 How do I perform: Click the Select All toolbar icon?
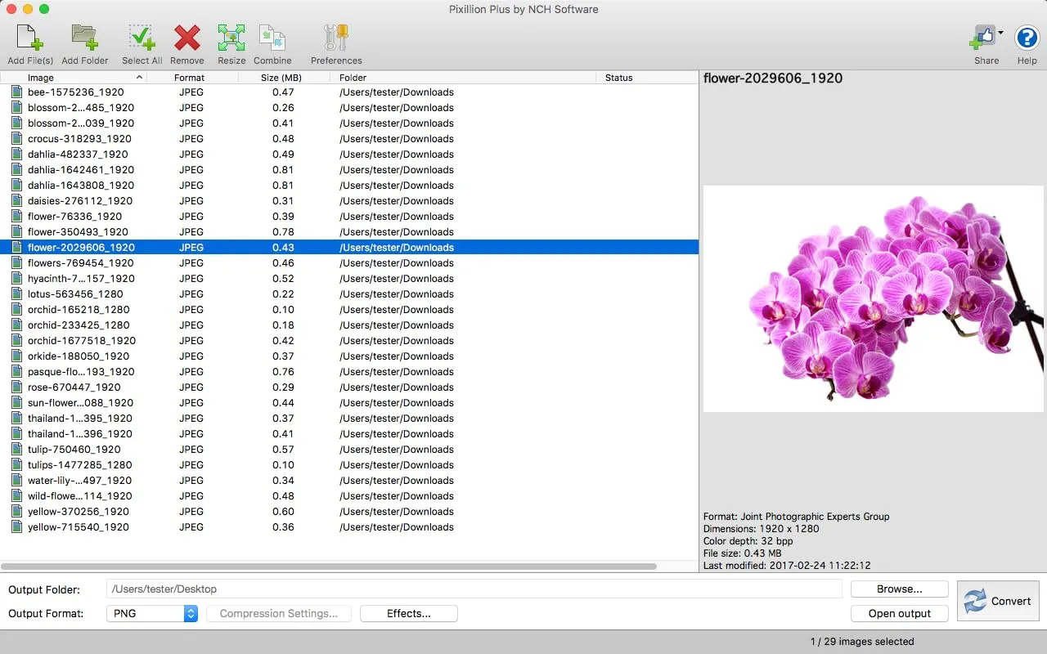(142, 38)
